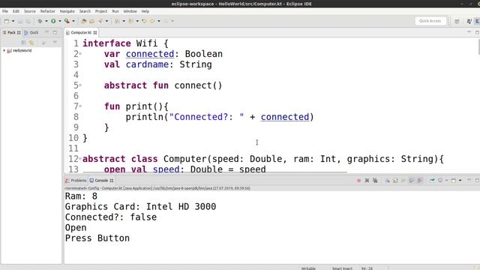Open the Source menu

pos(30,11)
